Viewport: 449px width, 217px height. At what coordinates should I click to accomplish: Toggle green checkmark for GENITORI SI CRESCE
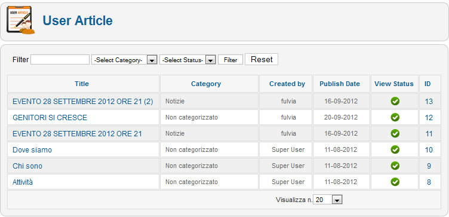click(x=395, y=117)
